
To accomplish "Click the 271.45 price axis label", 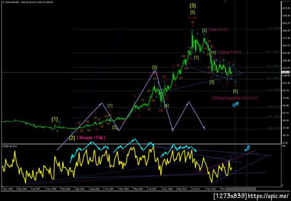I will coord(286,128).
